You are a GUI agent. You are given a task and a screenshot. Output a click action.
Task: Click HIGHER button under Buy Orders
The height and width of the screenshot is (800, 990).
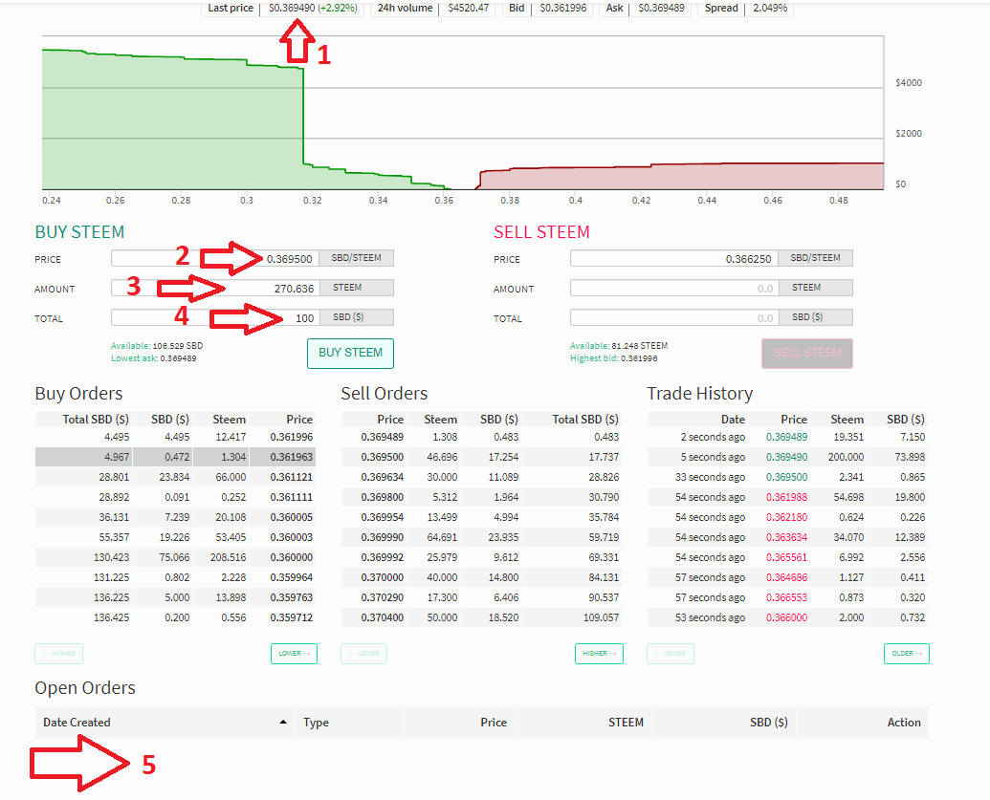click(x=58, y=654)
